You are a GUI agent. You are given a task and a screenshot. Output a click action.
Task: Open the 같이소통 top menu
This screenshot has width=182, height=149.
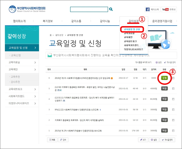coord(76,21)
